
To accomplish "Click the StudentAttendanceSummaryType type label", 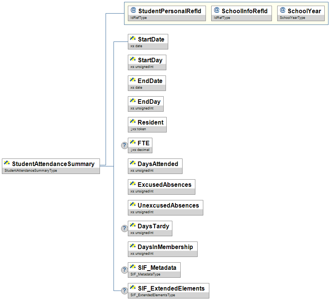I will click(30, 171).
